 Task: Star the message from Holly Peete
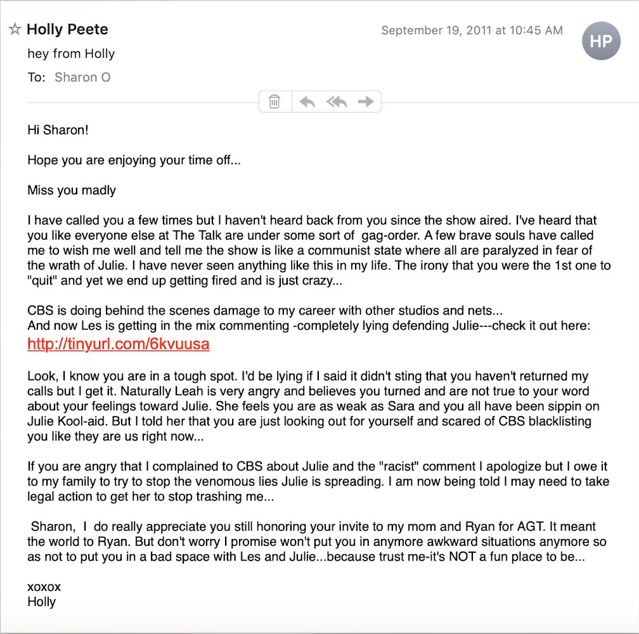15,29
